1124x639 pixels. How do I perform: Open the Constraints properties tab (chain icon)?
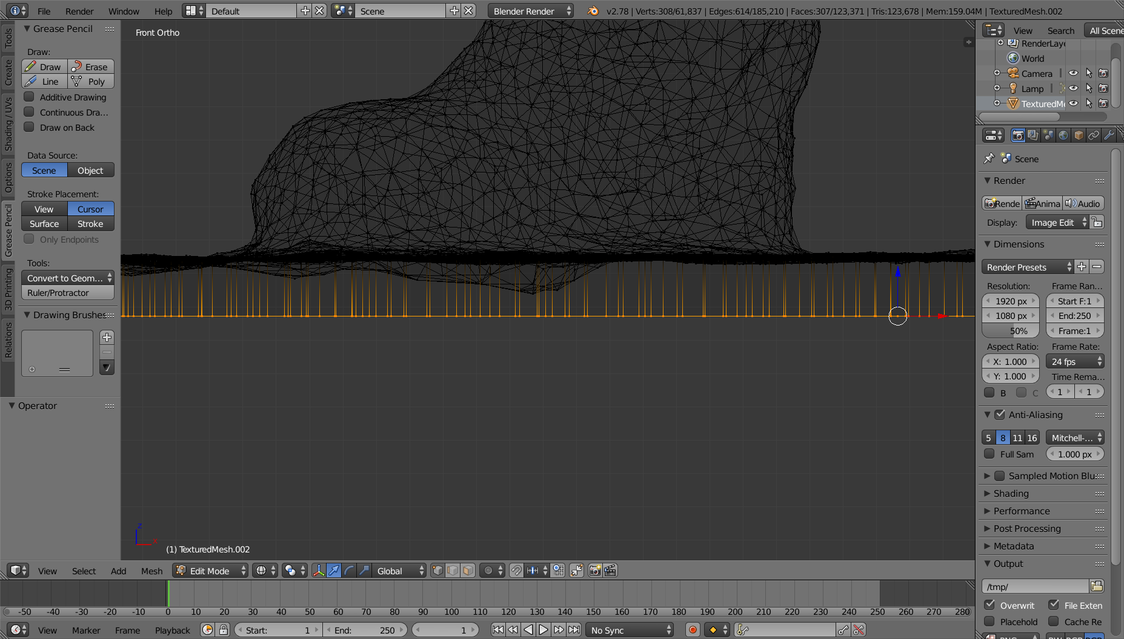[x=1094, y=135]
